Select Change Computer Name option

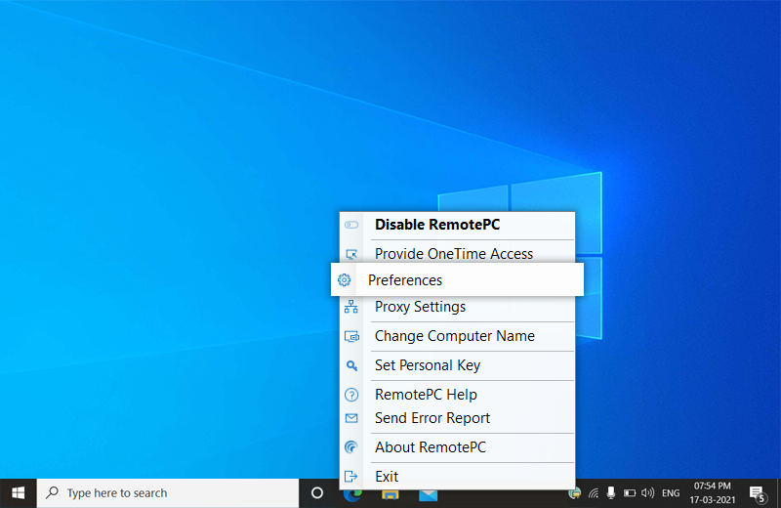pyautogui.click(x=454, y=336)
